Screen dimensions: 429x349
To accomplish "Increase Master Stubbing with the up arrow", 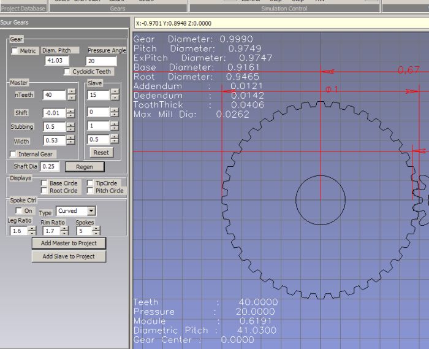I will 70,124.
